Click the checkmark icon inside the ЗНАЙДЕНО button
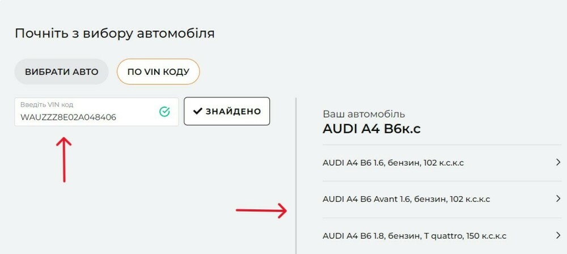The image size is (567, 254). pyautogui.click(x=197, y=111)
